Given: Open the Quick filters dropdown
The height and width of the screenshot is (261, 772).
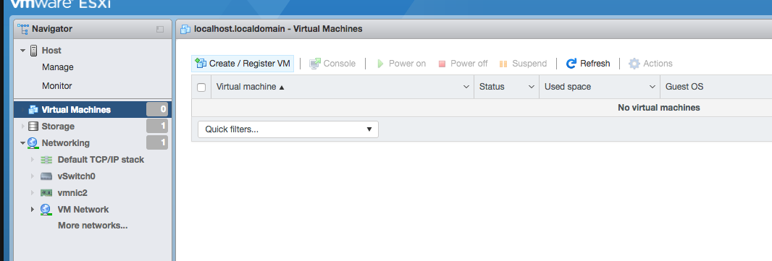Looking at the screenshot, I should coord(288,129).
